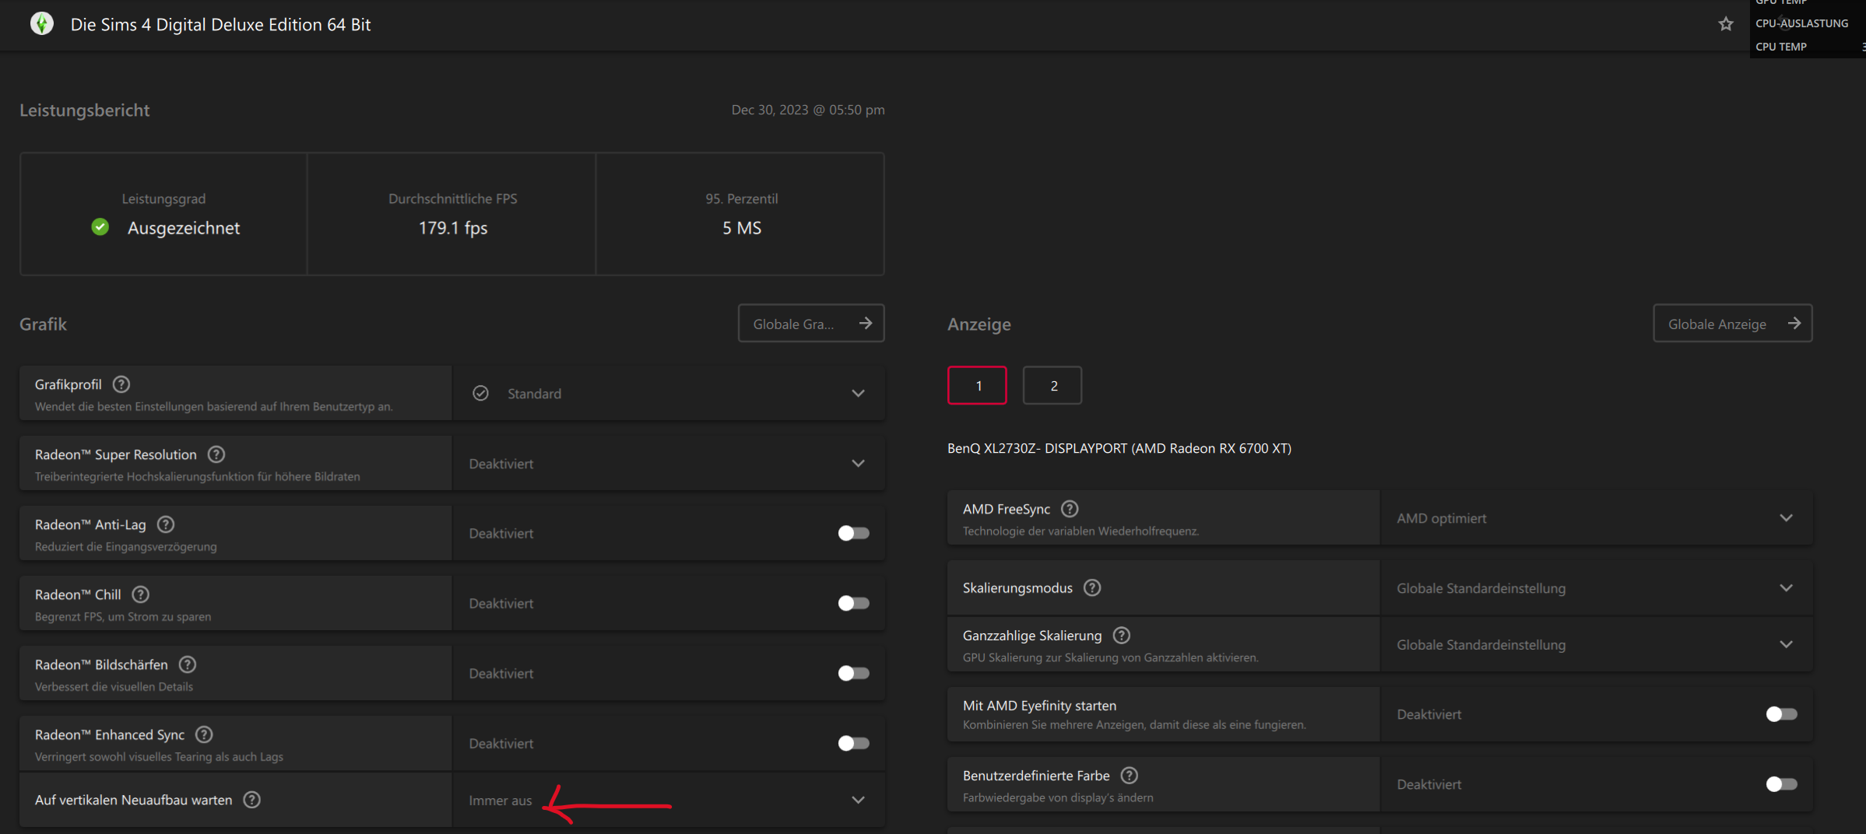Go to Globale Anzeige settings
Screen dimensions: 1866x834
1733,324
